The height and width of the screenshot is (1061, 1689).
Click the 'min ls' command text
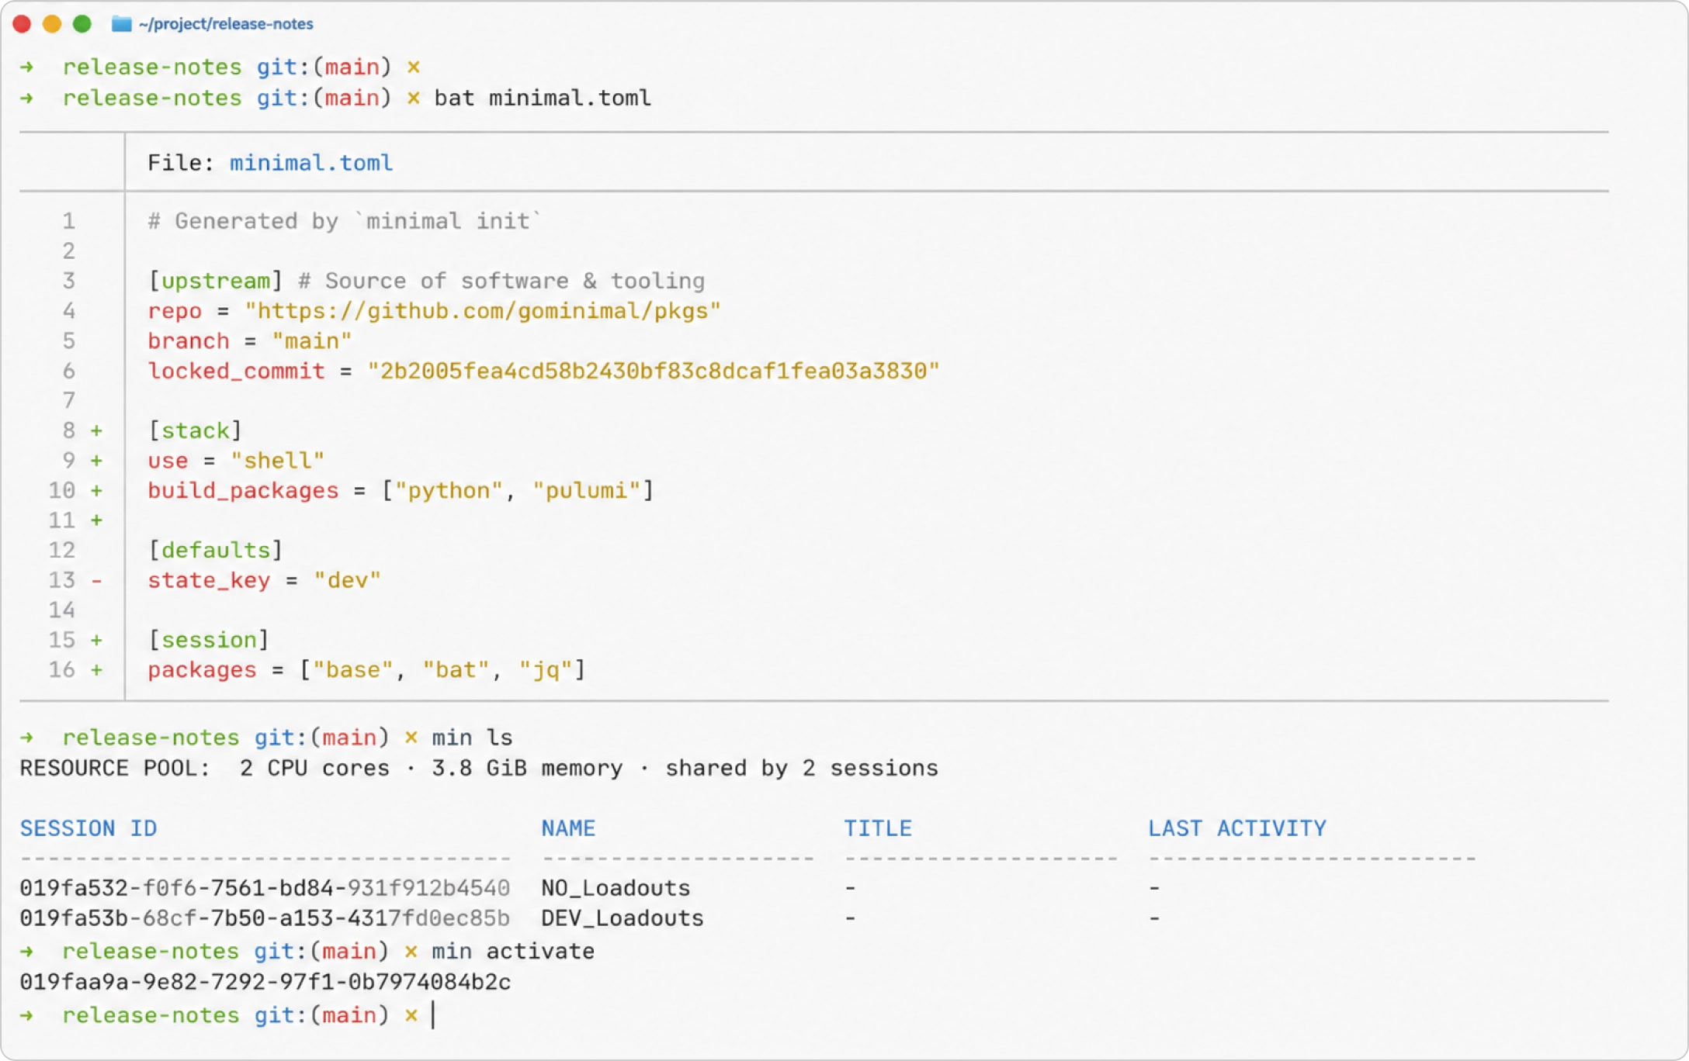click(x=472, y=738)
